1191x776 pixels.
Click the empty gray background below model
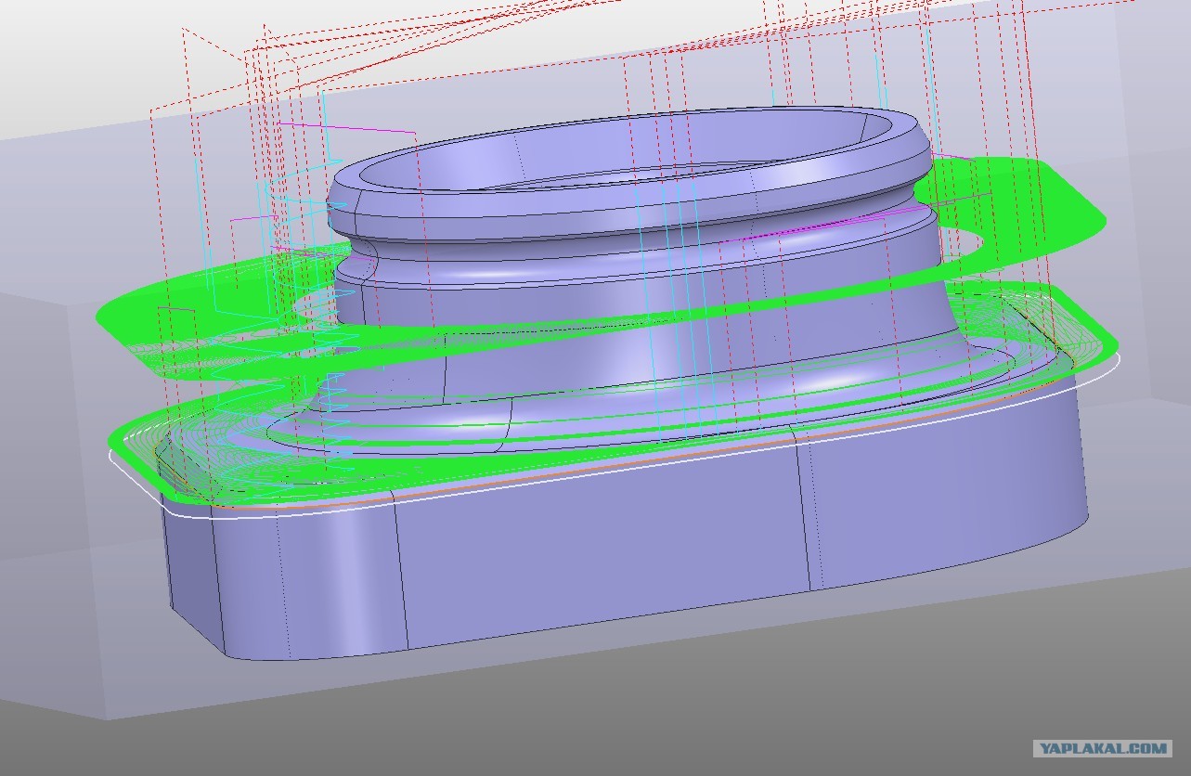(594, 733)
